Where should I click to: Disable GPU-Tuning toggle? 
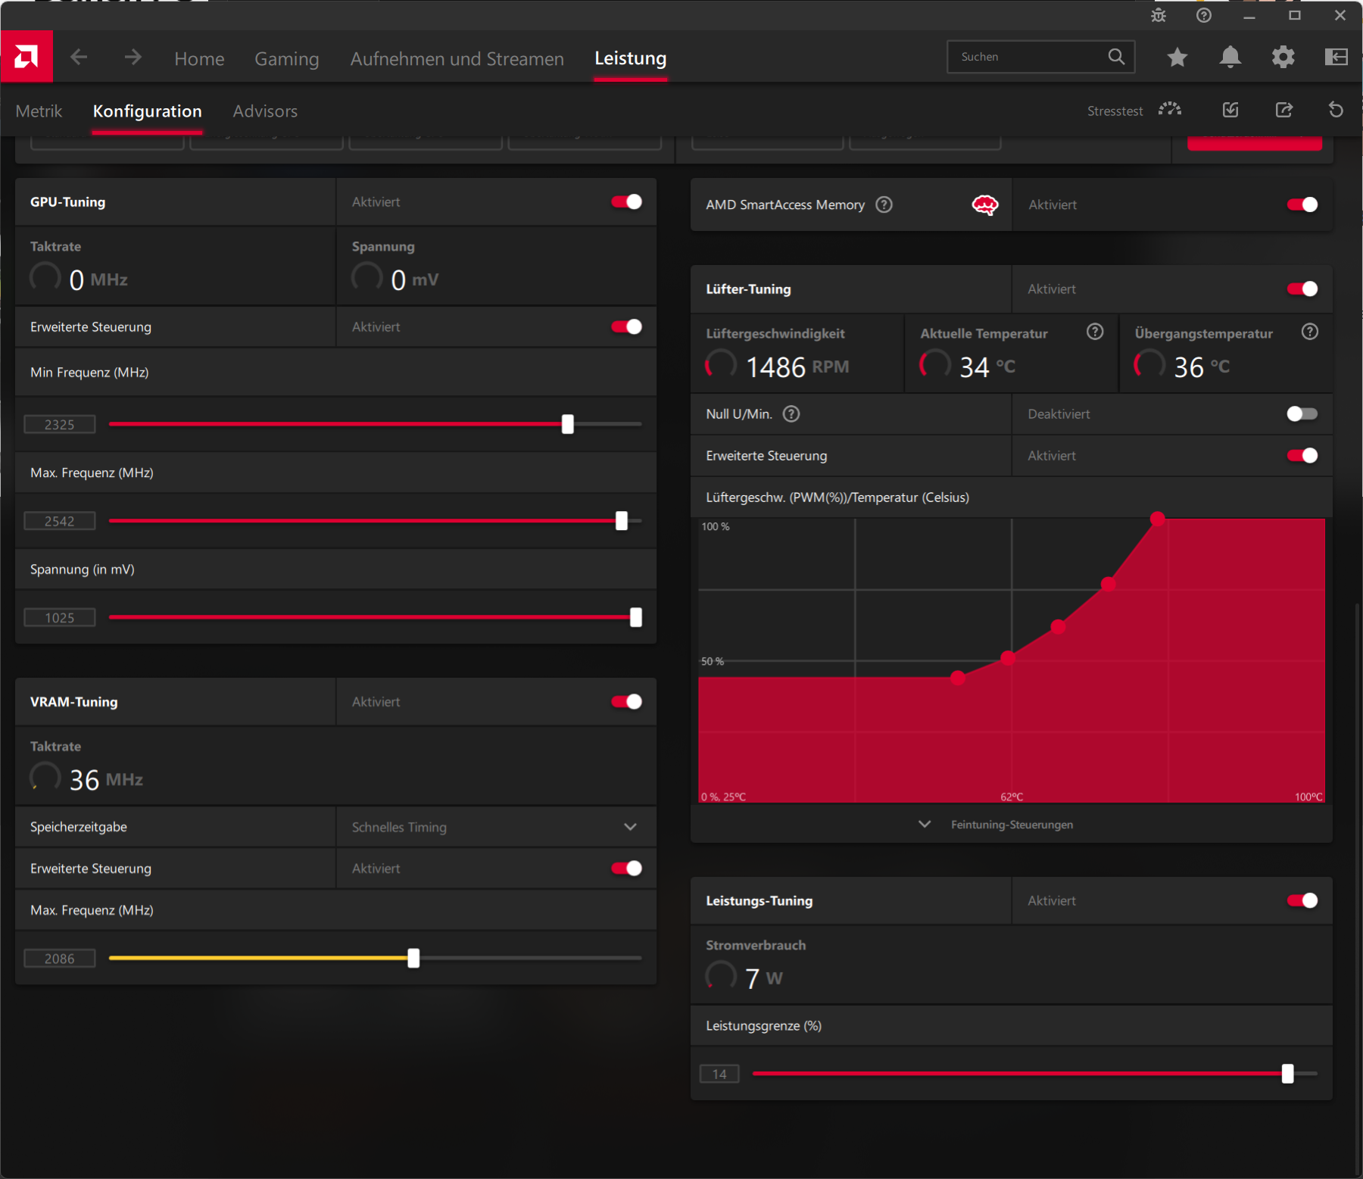(627, 201)
